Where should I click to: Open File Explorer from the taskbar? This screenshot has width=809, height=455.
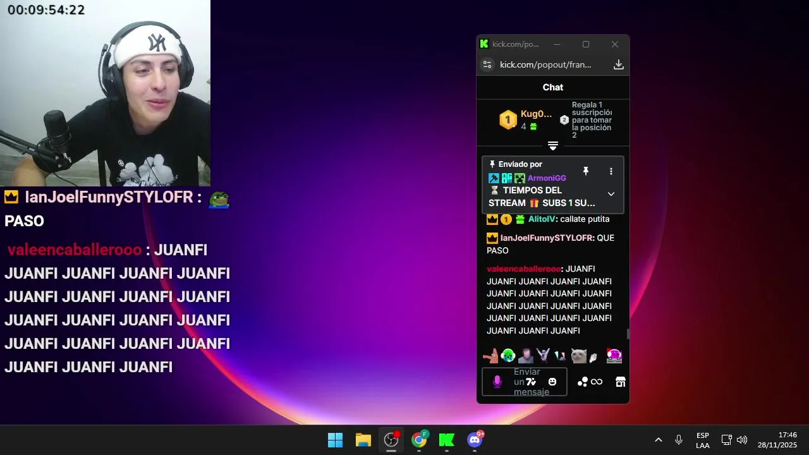(x=363, y=440)
